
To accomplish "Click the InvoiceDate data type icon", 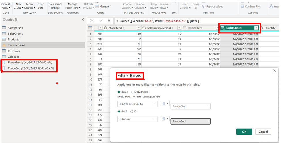I will click(184, 28).
